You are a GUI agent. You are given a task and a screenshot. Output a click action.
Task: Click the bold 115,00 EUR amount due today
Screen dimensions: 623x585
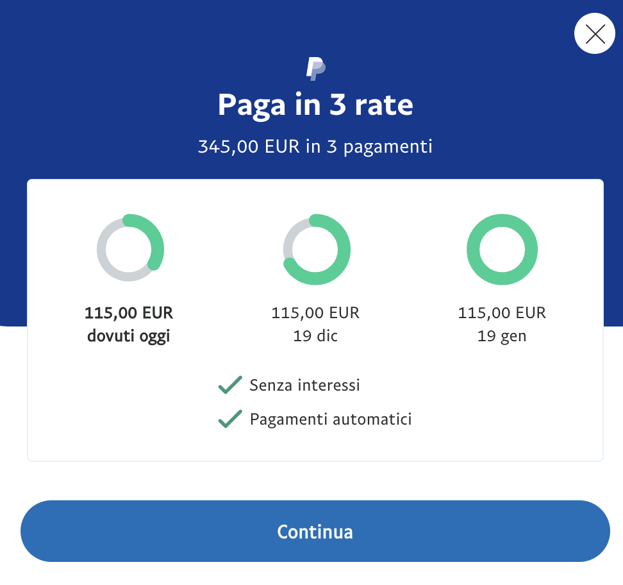tap(129, 313)
